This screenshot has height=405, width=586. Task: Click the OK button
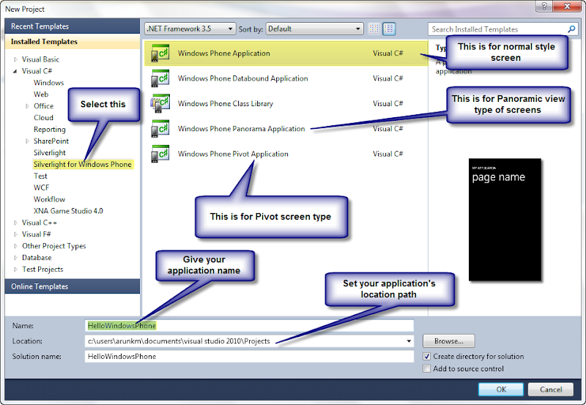click(x=501, y=390)
